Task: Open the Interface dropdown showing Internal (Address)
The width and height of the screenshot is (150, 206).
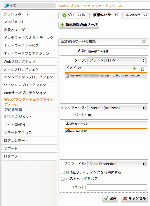Action: pos(117,108)
